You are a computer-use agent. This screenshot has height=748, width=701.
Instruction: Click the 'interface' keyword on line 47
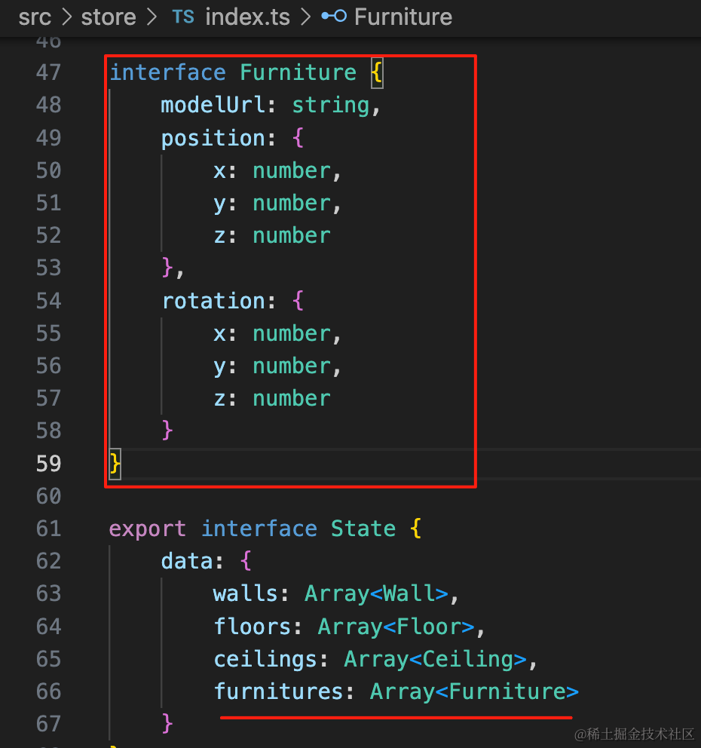tap(168, 72)
